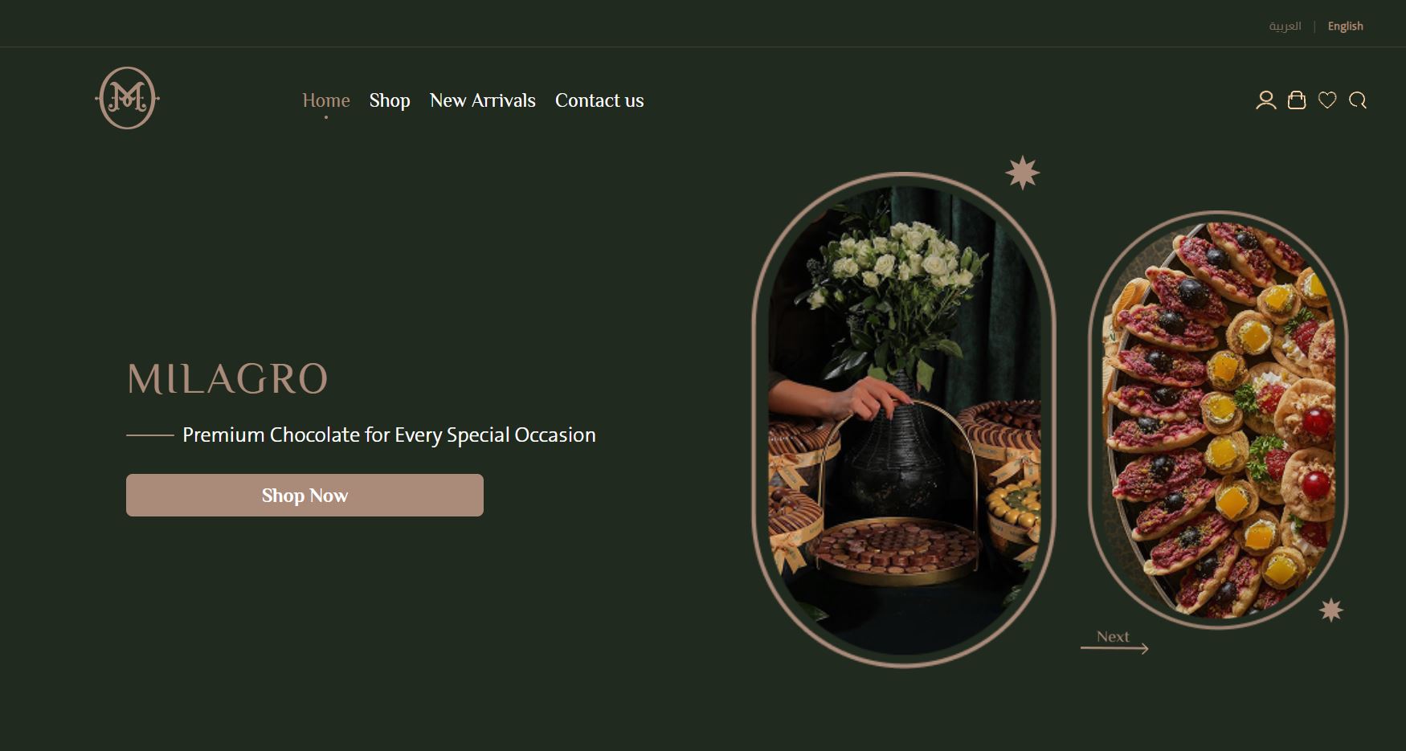Click the MILAGRO heading text
The height and width of the screenshot is (751, 1406).
pos(227,379)
